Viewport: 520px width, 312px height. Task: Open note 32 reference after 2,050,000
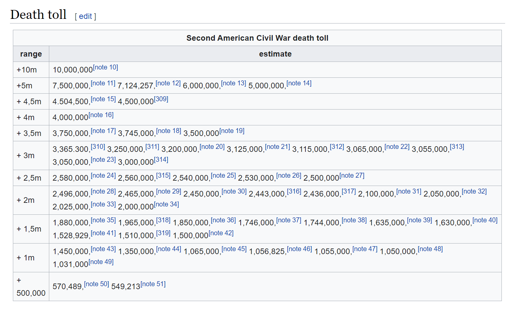[474, 191]
